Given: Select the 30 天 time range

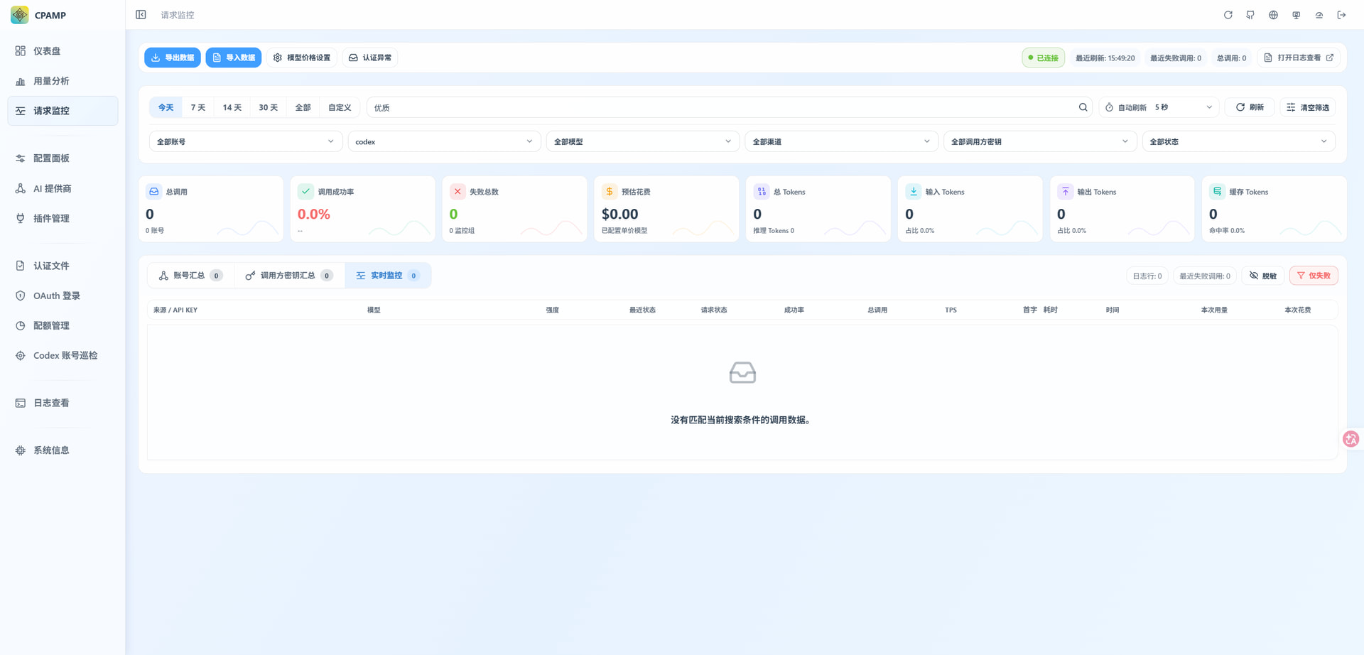Looking at the screenshot, I should [x=268, y=107].
